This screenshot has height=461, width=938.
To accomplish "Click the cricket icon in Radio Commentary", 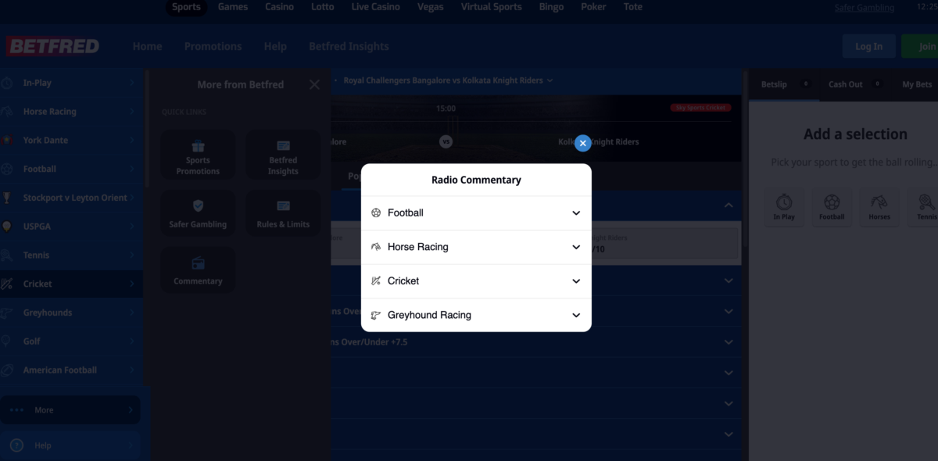I will coord(376,281).
